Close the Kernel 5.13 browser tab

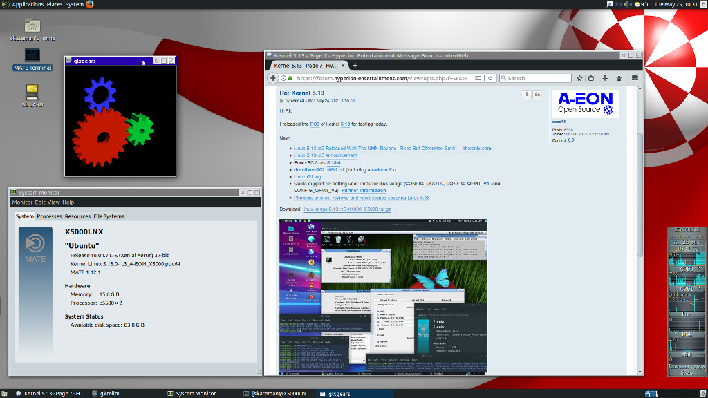343,66
